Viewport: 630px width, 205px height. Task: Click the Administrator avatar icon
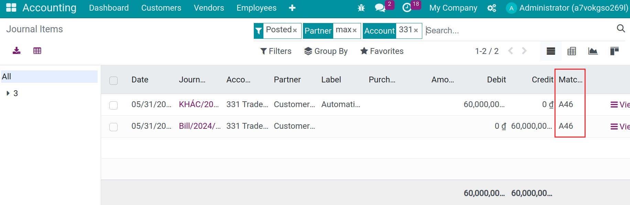511,8
